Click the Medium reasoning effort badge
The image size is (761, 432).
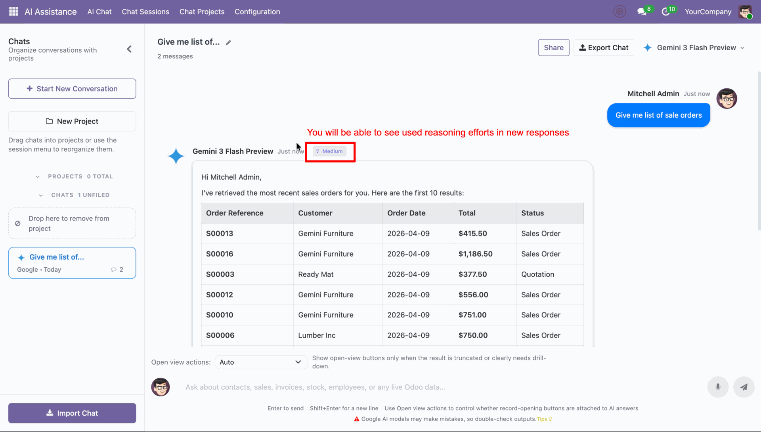[x=329, y=151]
